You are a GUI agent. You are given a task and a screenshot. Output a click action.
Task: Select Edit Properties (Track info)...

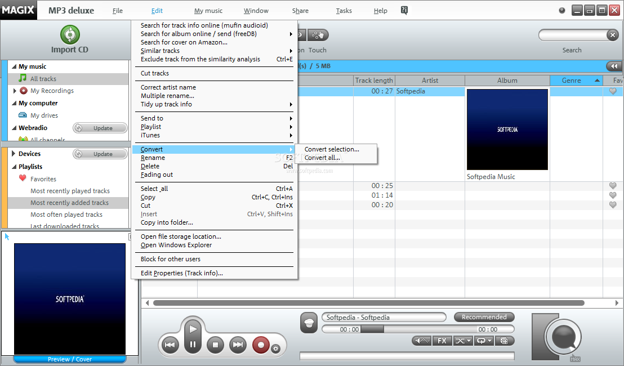181,273
